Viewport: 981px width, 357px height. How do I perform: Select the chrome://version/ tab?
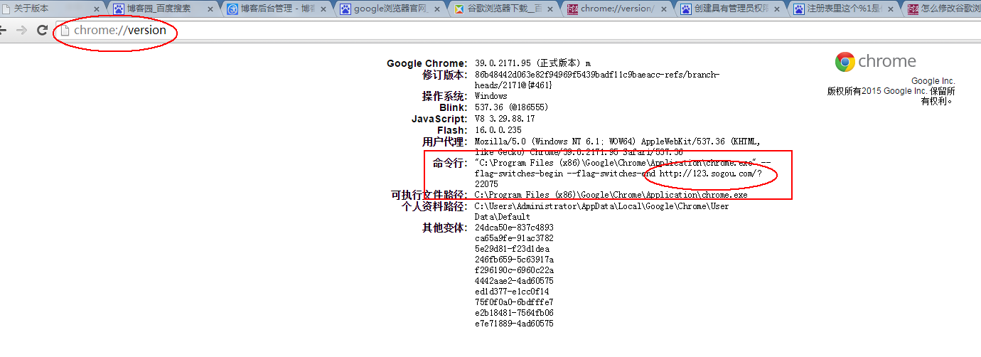pos(618,9)
